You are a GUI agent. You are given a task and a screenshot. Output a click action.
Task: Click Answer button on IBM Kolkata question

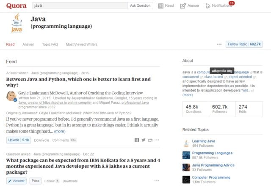pos(17,181)
